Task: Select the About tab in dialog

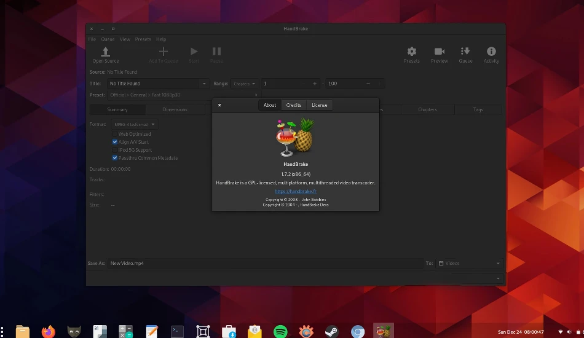Action: tap(270, 105)
